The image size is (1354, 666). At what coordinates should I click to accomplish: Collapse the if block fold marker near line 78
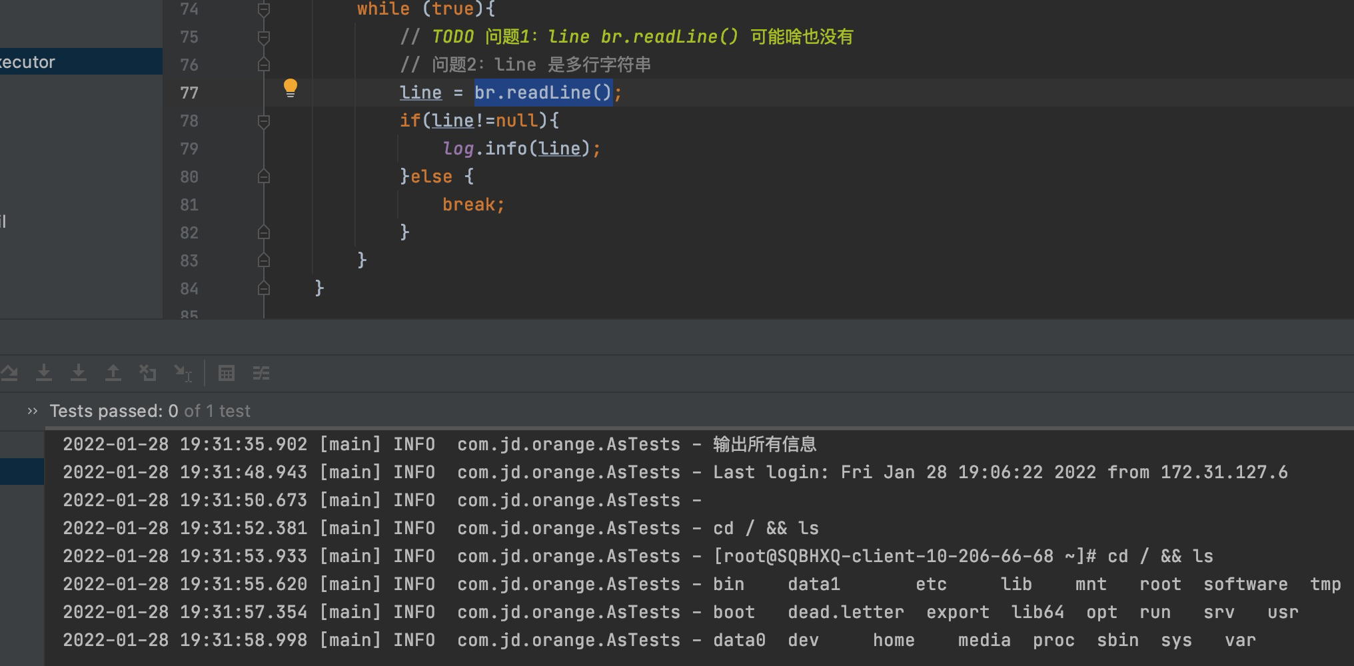263,121
